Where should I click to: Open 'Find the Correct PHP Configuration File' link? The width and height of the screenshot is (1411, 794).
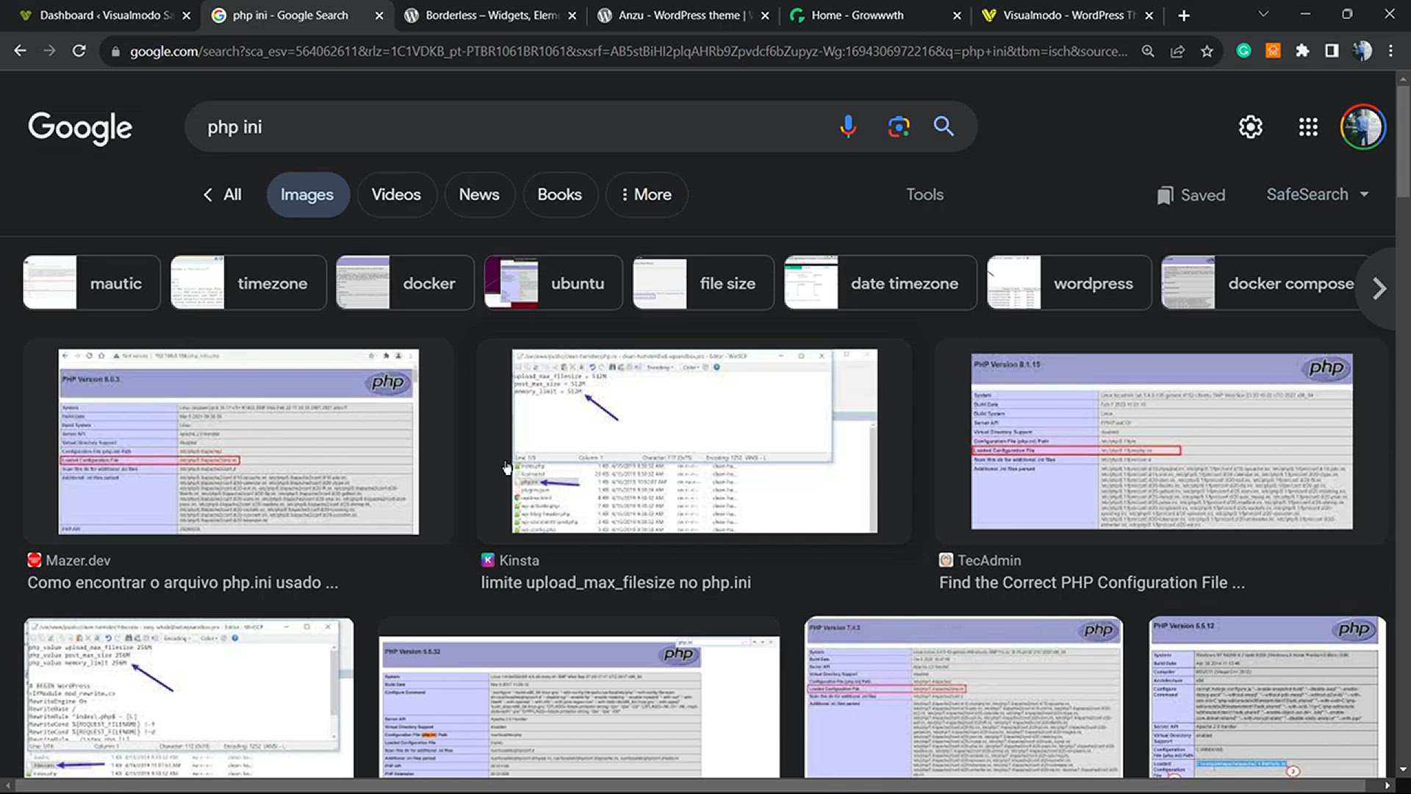coord(1092,583)
